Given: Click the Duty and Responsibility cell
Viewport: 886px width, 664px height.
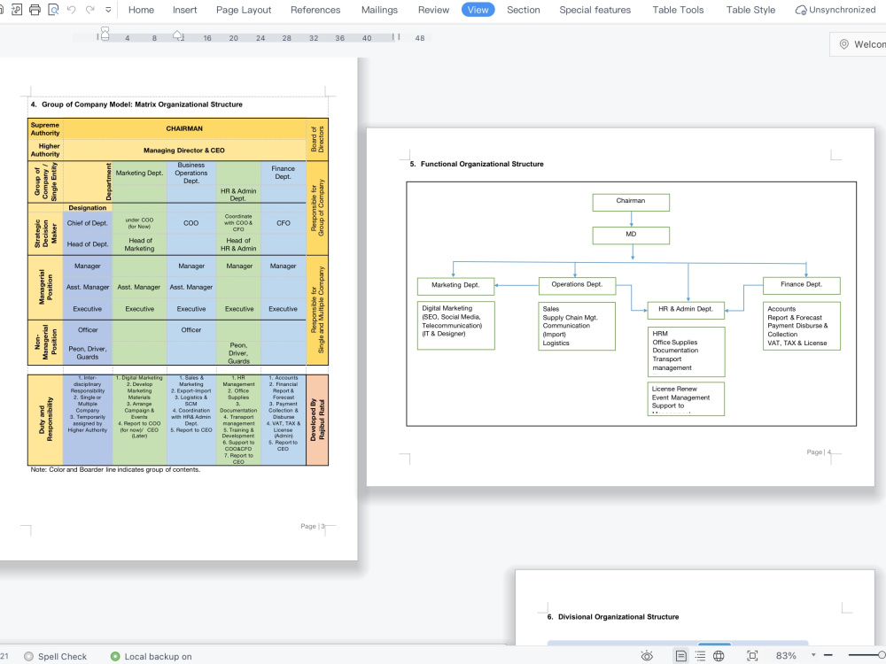Looking at the screenshot, I should tap(45, 420).
